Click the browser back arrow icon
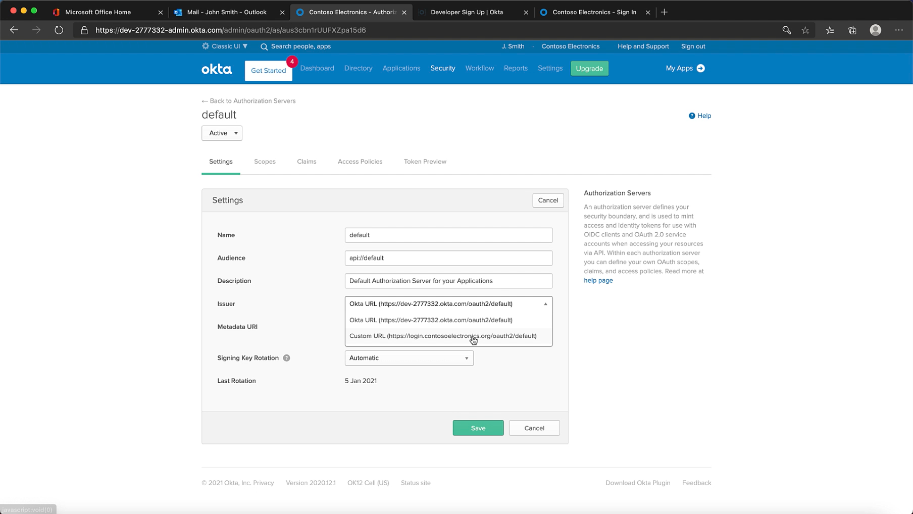This screenshot has height=514, width=913. [x=14, y=30]
